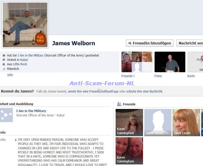Open the Little Rock hometown link
This screenshot has height=166, width=203.
click(x=20, y=64)
